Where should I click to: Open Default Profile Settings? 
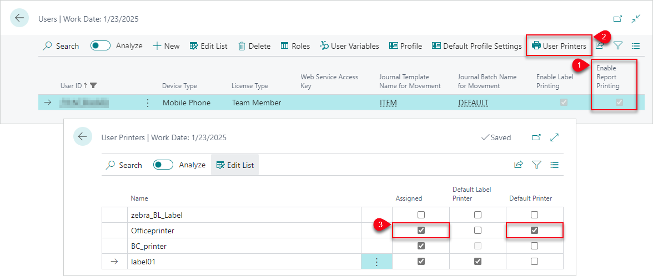[x=477, y=46]
